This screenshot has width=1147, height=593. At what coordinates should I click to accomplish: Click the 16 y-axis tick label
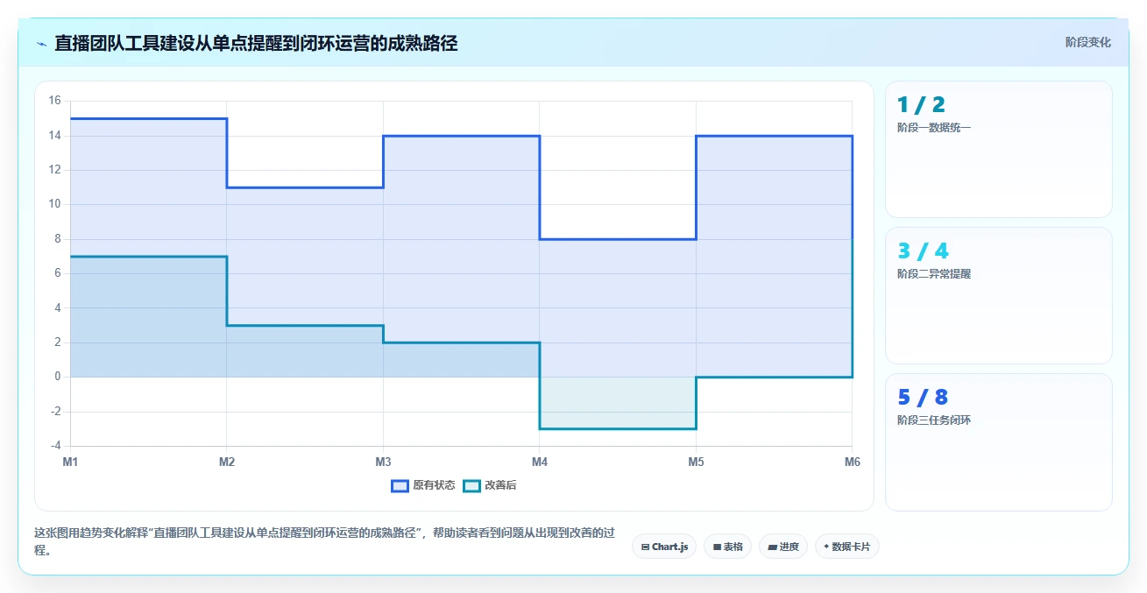coord(54,101)
